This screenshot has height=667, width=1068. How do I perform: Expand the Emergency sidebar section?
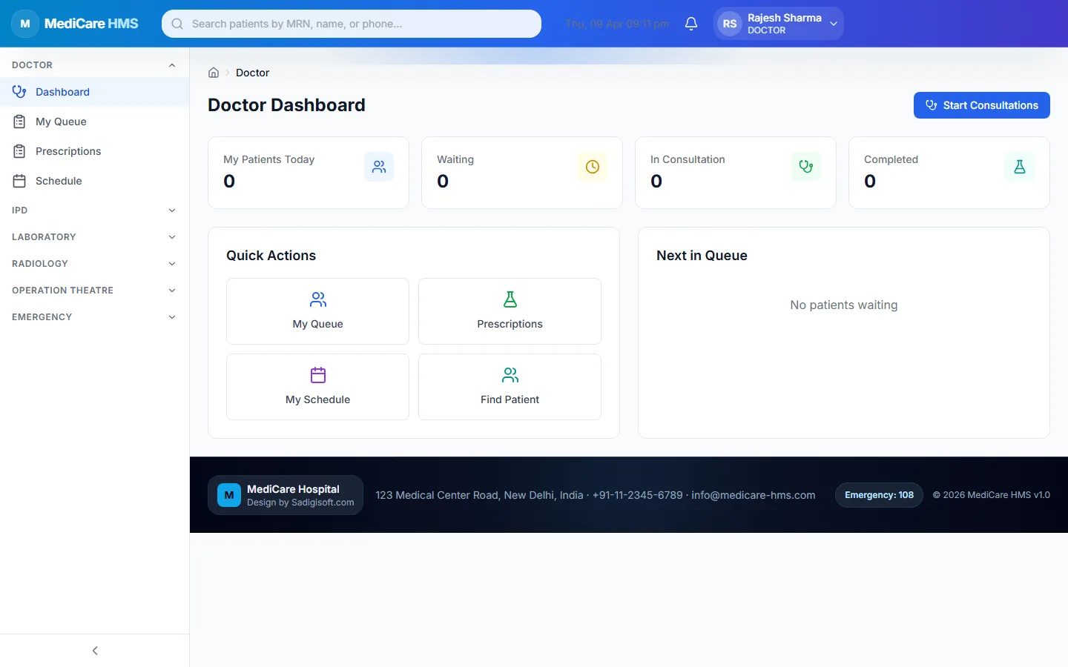coord(94,317)
